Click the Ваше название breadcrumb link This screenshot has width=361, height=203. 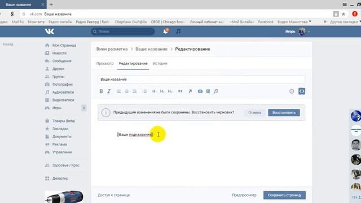[x=151, y=49]
